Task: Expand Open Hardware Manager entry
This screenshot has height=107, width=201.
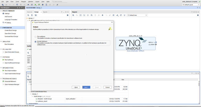Action: [3, 85]
